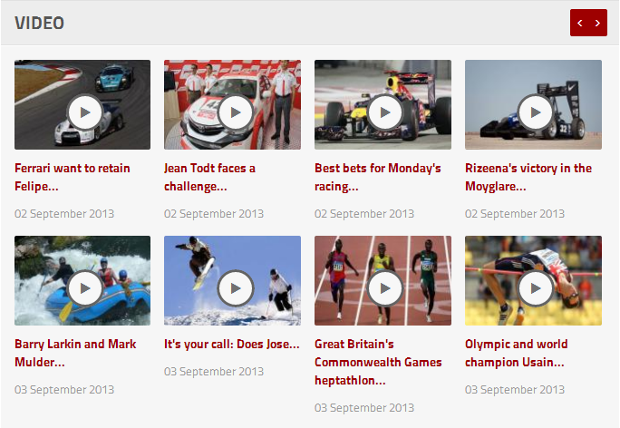The height and width of the screenshot is (428, 620).
Task: Open the It's your call: Does Jose link
Action: (232, 345)
